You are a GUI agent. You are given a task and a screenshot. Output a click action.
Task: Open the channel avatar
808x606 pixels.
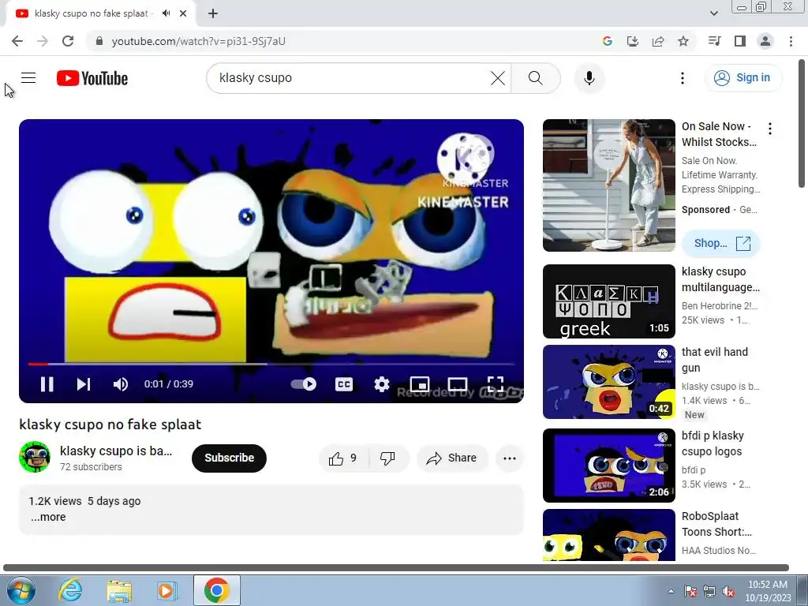pos(35,457)
